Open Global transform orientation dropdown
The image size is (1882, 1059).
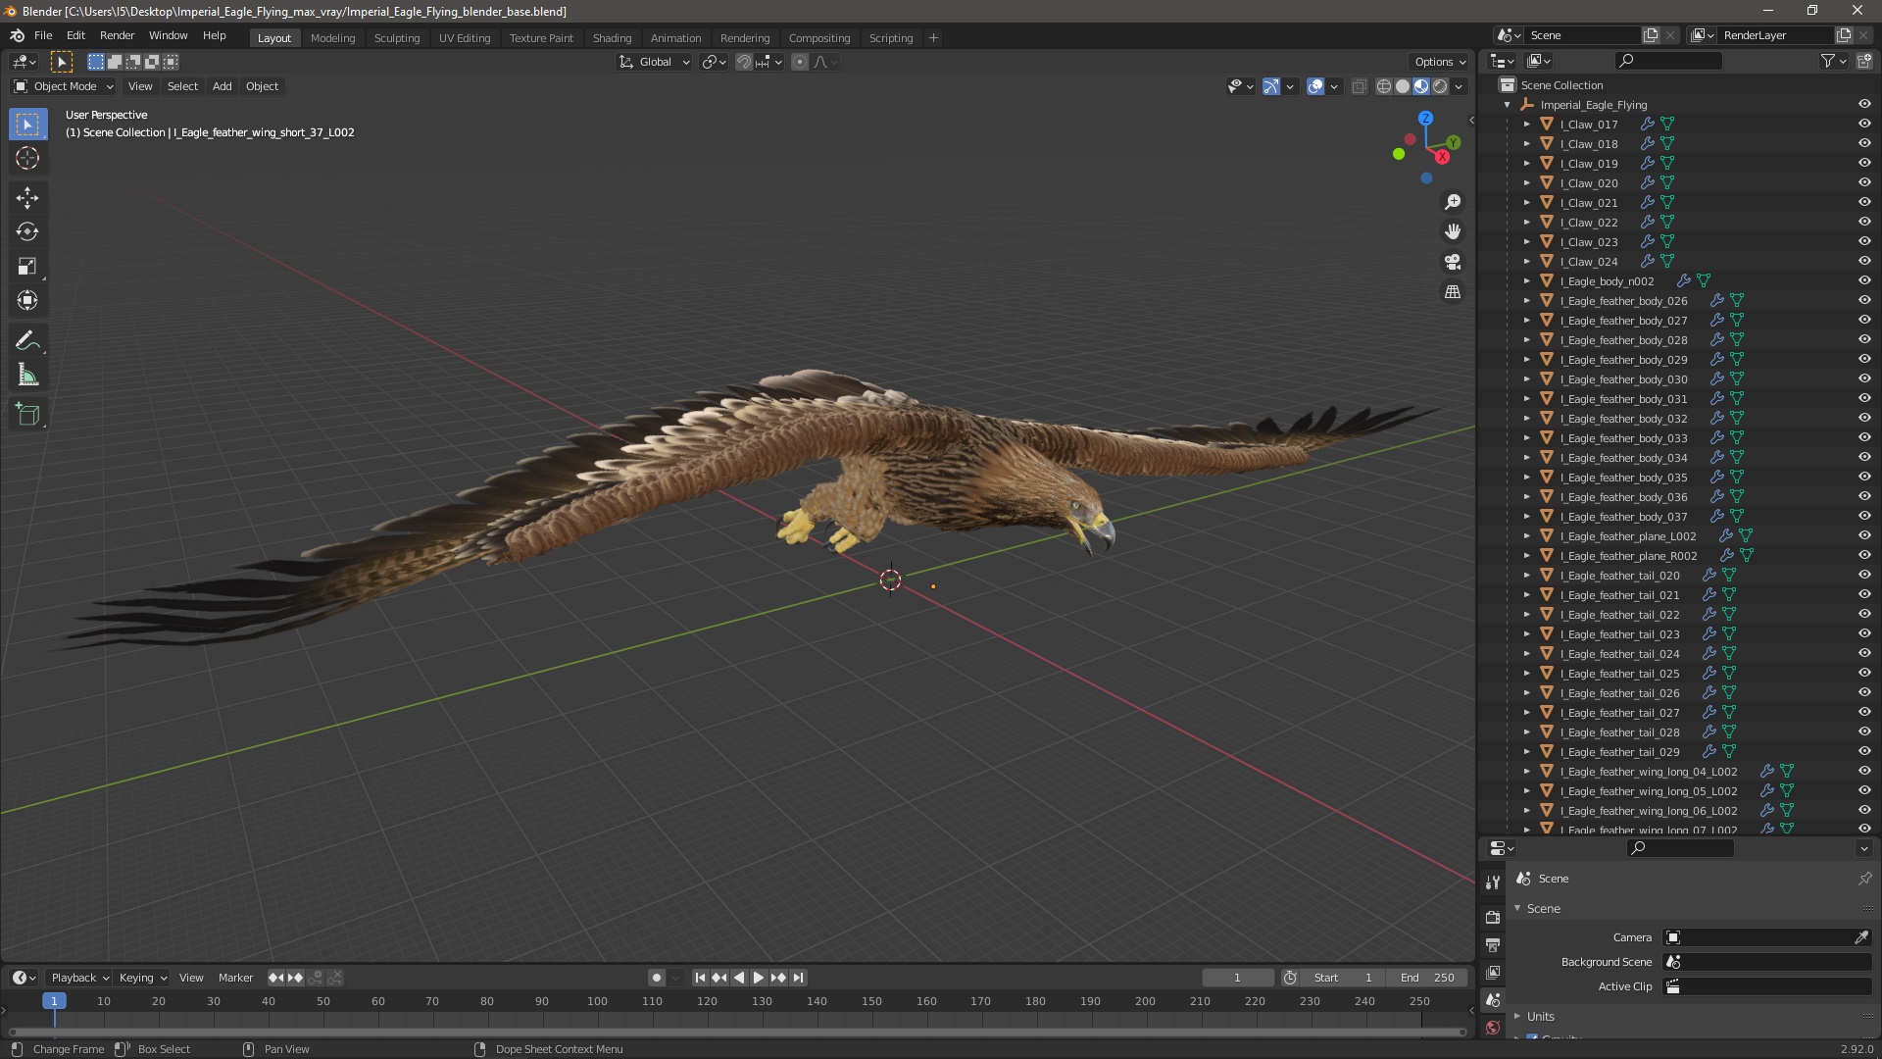point(655,62)
